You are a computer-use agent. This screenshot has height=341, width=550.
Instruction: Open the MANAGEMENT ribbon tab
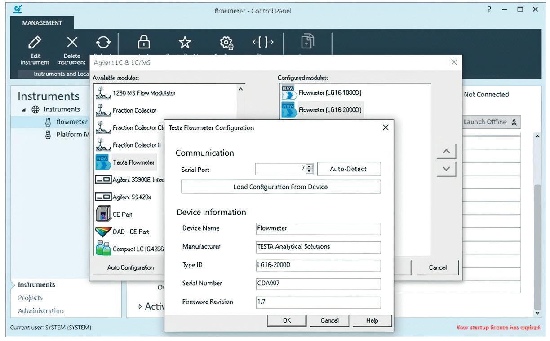42,22
